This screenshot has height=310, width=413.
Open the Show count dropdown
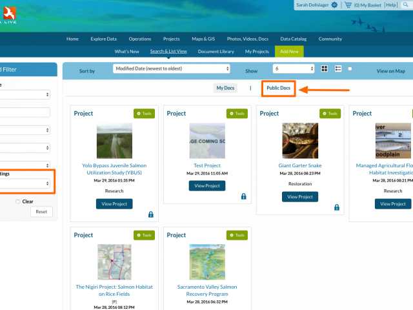point(294,69)
